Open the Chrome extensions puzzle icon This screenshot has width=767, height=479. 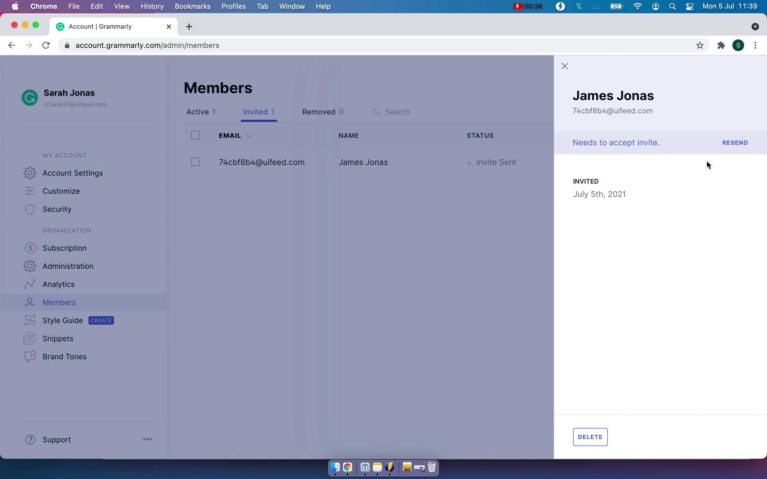(x=721, y=46)
